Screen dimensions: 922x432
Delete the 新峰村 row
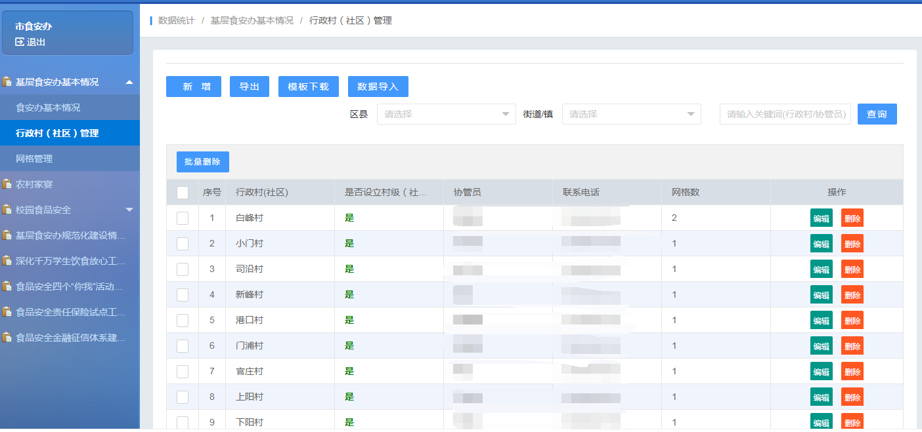852,294
